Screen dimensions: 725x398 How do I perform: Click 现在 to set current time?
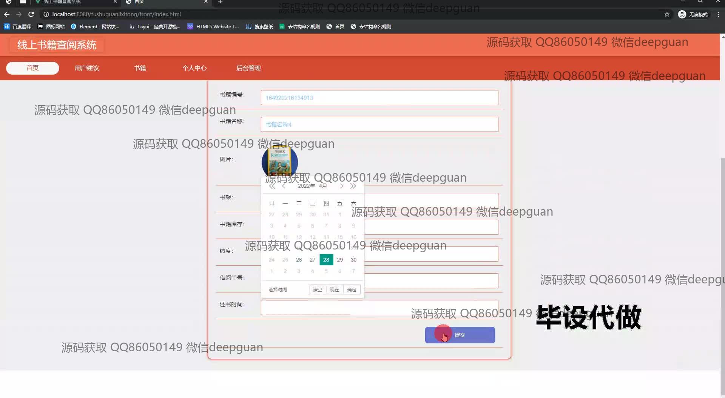tap(334, 290)
